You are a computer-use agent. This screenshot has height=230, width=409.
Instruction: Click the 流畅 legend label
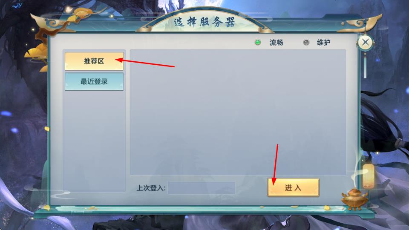point(276,42)
